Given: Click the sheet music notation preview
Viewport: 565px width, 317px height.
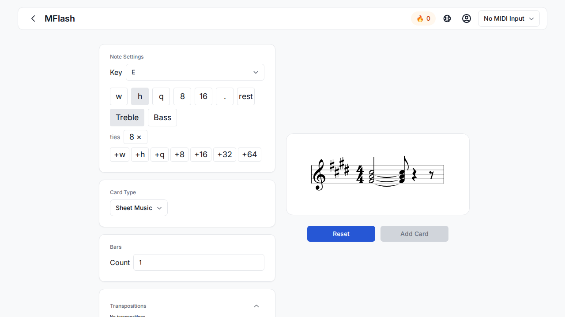Looking at the screenshot, I should (377, 174).
